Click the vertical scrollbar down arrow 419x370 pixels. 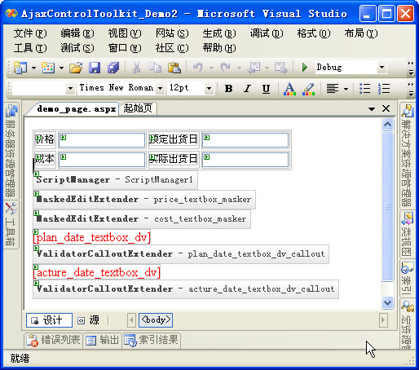387,302
